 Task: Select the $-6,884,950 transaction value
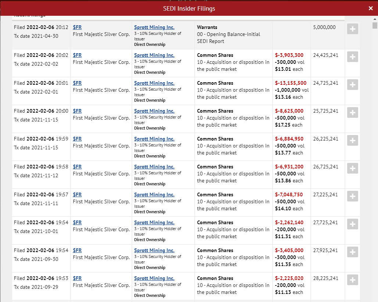click(289, 139)
